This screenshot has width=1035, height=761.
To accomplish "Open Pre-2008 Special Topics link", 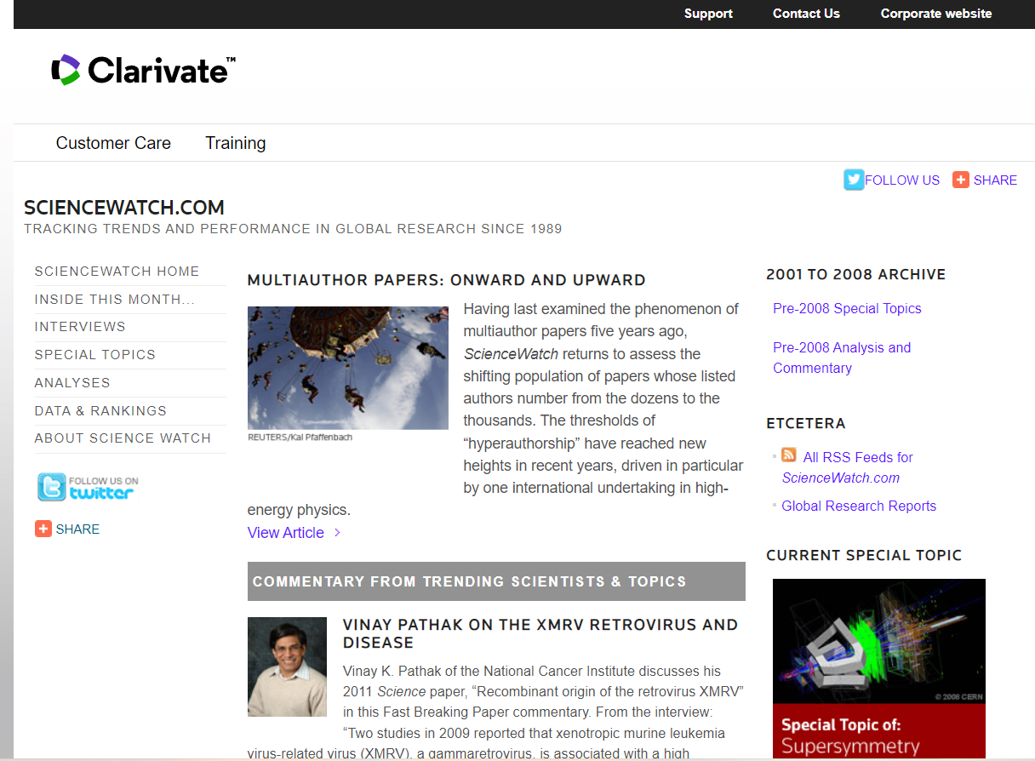I will [x=847, y=309].
